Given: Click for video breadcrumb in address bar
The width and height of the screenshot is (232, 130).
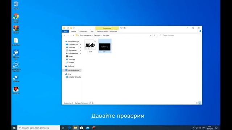Looking at the screenshot, I should 106,35.
